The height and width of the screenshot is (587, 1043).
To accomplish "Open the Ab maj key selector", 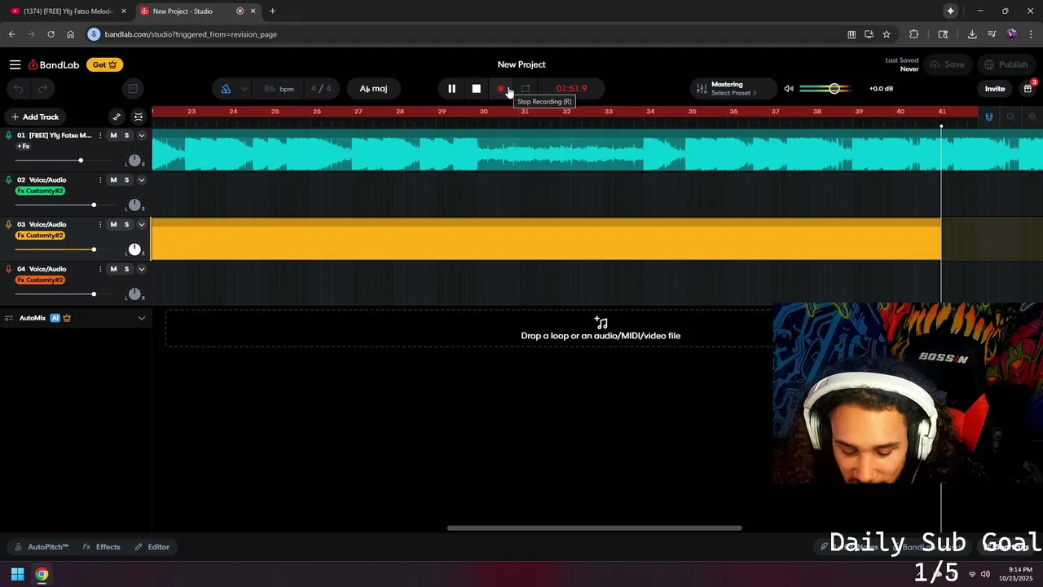I will (x=374, y=88).
